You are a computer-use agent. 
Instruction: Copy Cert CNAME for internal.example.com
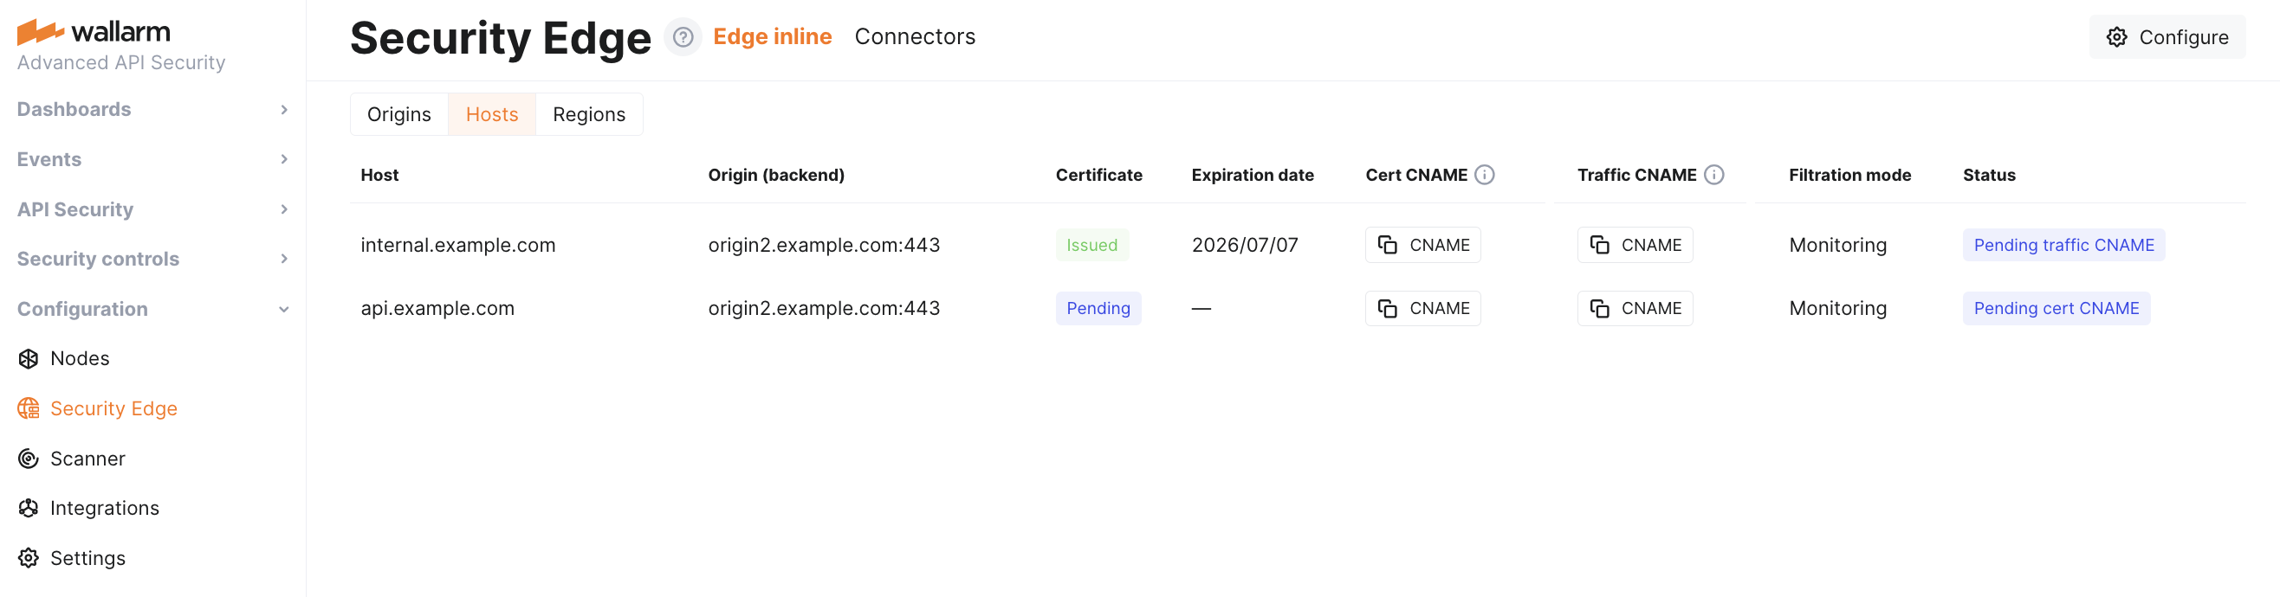tap(1422, 245)
